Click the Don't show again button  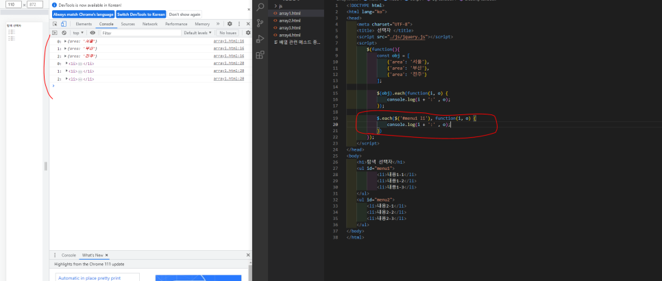point(184,14)
